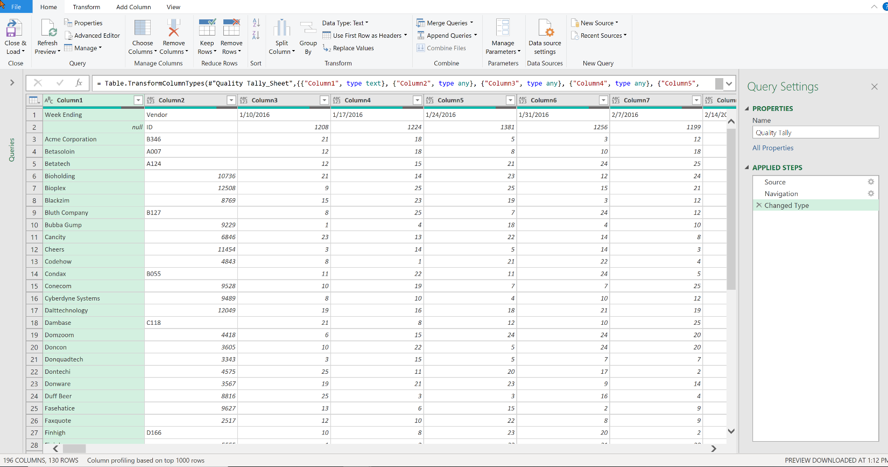888x467 pixels.
Task: Click the Append Queries icon
Action: pyautogui.click(x=420, y=36)
